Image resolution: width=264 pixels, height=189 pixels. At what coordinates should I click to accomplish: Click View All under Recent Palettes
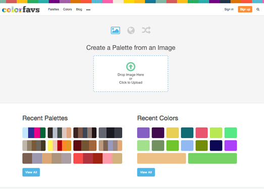point(31,172)
